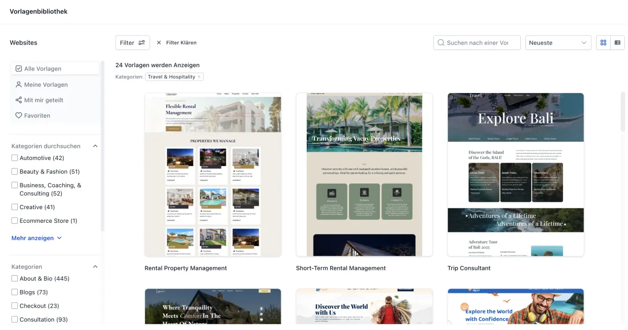Check the Ecommerce Store (1) checkbox

tap(15, 221)
